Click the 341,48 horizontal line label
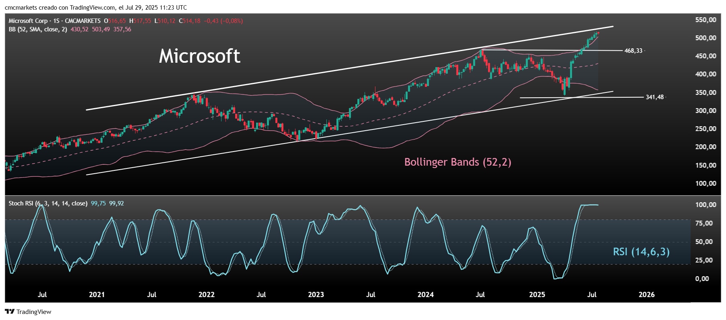Viewport: 726px width, 320px height. pyautogui.click(x=654, y=97)
